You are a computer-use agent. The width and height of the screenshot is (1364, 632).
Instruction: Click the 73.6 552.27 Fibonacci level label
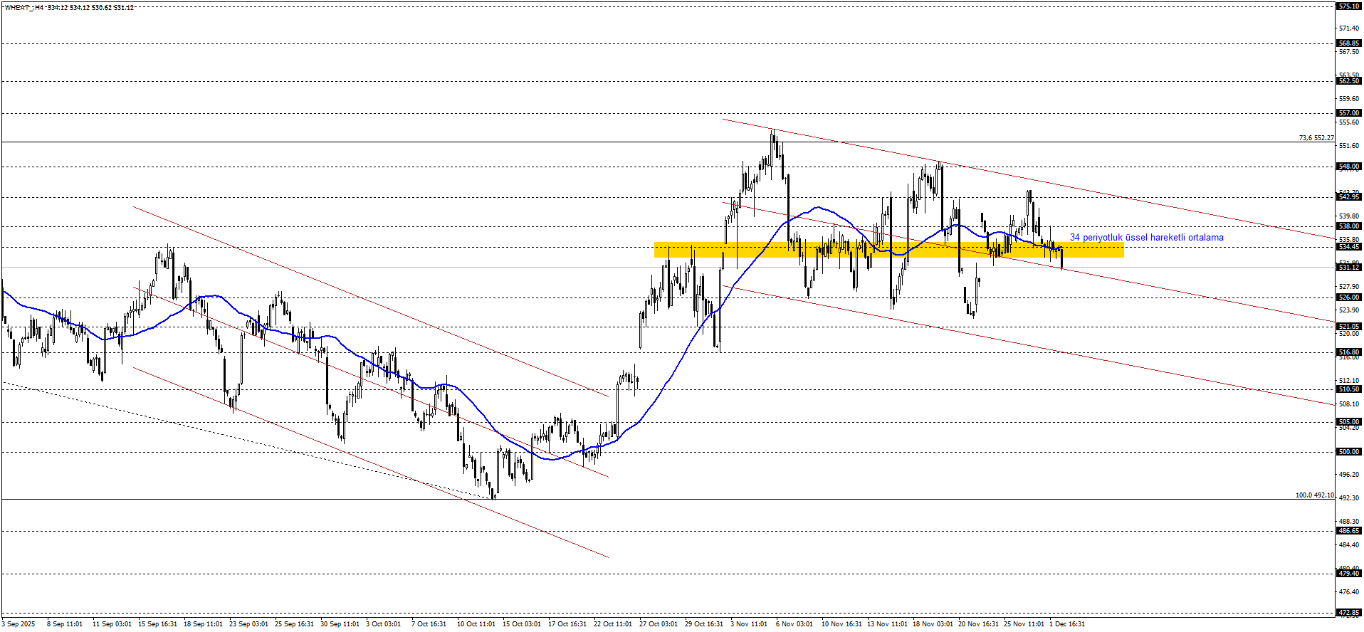(x=1316, y=138)
